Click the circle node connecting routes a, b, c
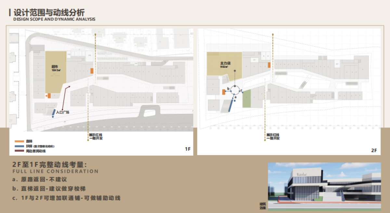This screenshot has width=390, height=213. pyautogui.click(x=235, y=90)
